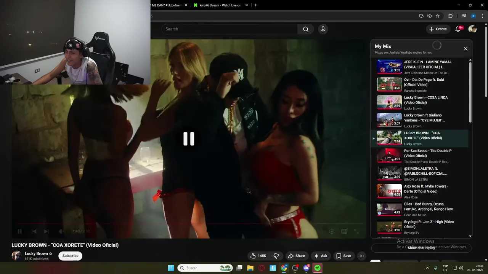Open Chrome three-dot menu

click(x=482, y=16)
